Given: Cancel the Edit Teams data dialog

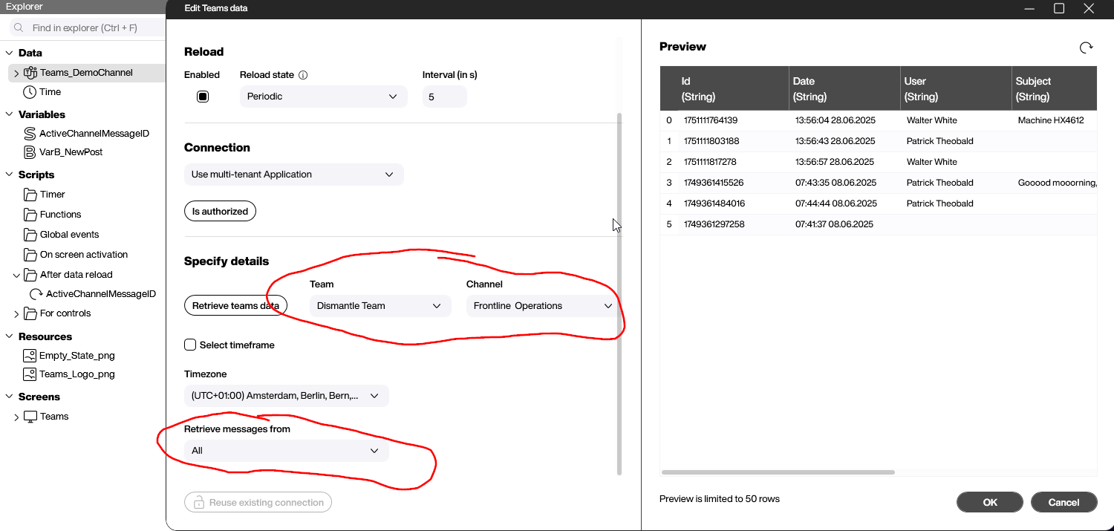Looking at the screenshot, I should (1063, 503).
